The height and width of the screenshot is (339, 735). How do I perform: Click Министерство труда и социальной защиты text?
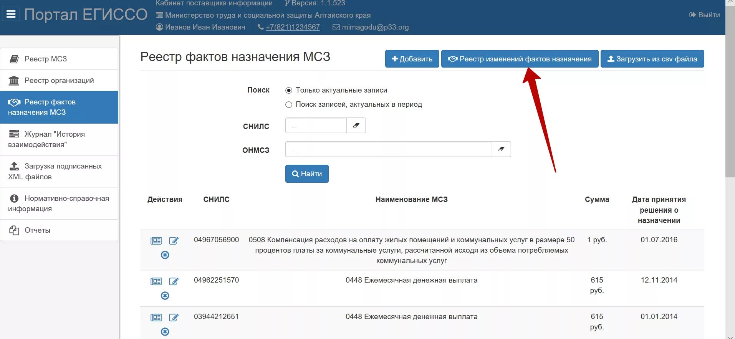click(268, 15)
